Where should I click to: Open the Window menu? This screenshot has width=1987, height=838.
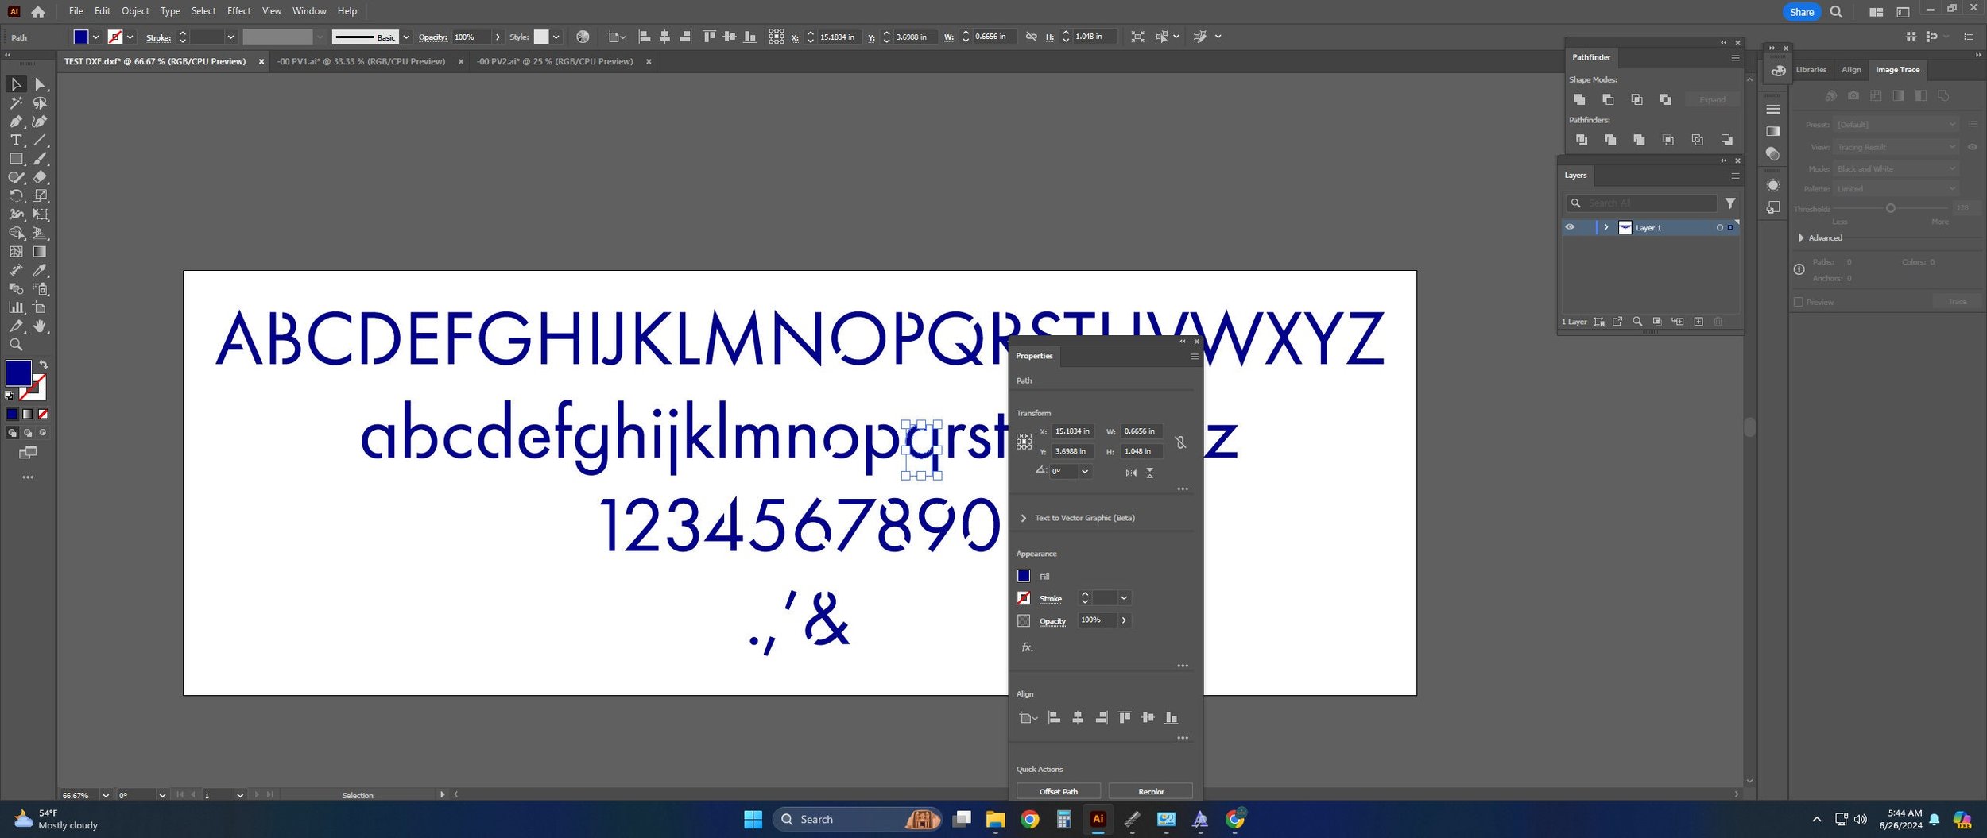309,11
